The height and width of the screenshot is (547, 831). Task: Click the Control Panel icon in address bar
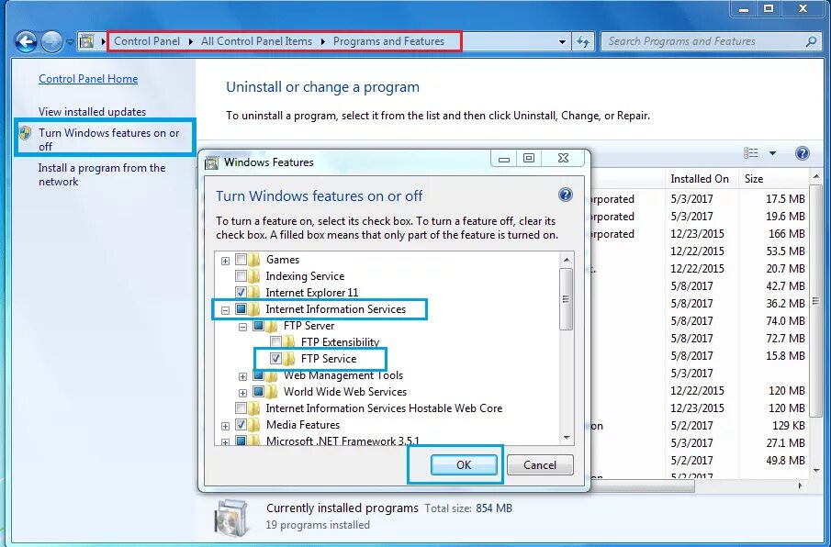pos(87,41)
